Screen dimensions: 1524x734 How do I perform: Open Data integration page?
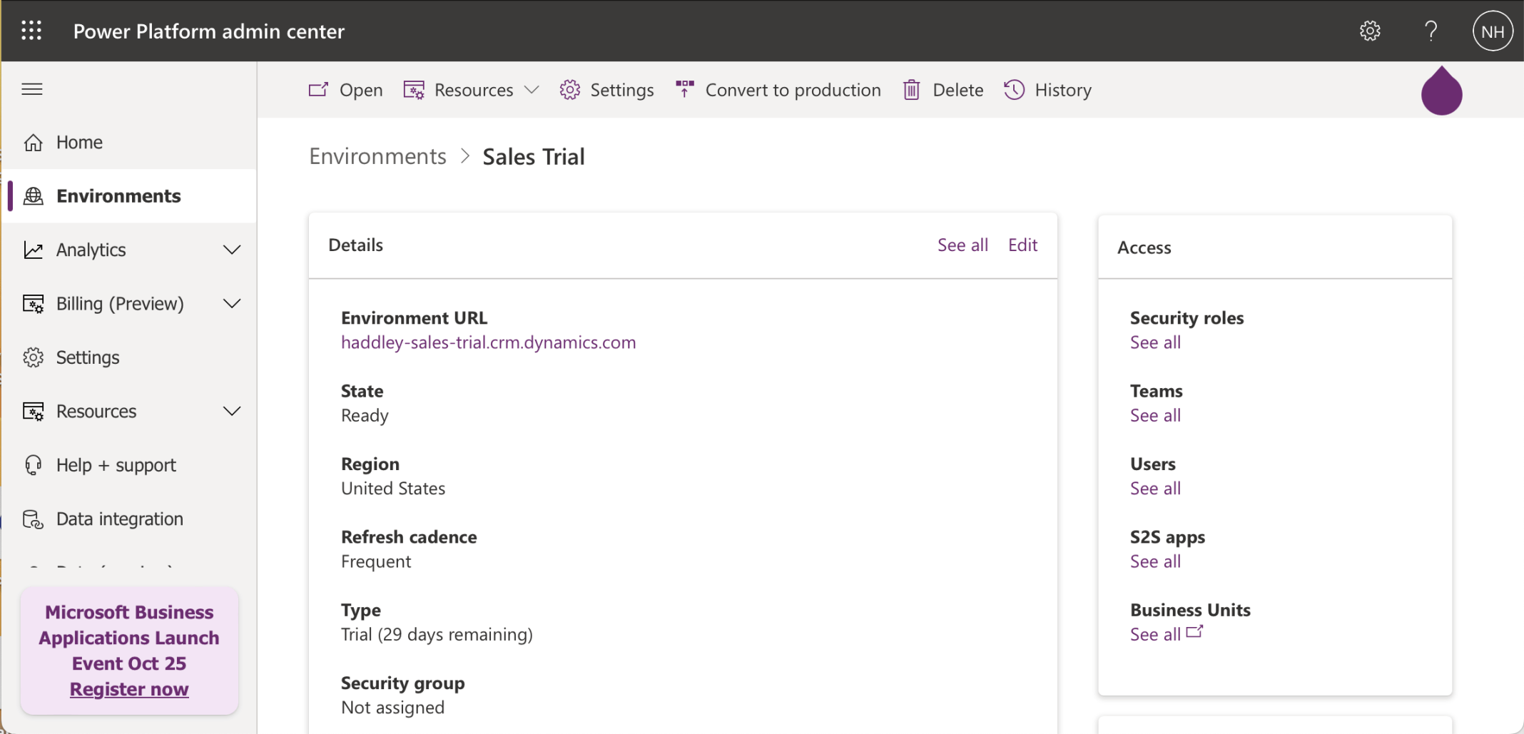tap(119, 519)
